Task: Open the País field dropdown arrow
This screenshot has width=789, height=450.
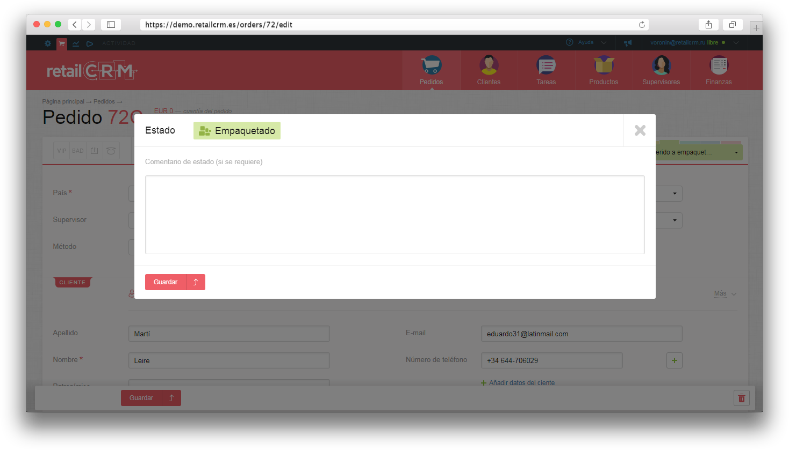Action: pos(675,194)
